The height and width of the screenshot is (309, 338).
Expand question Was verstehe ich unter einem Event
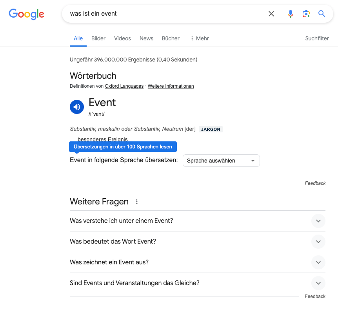pos(318,221)
